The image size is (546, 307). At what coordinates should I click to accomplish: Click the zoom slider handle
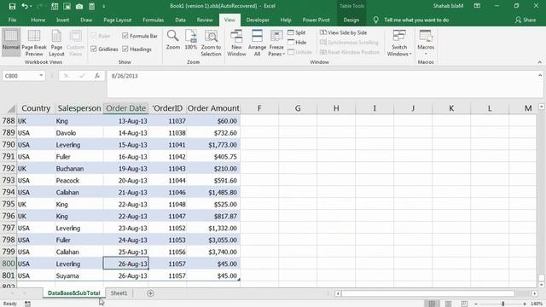502,304
